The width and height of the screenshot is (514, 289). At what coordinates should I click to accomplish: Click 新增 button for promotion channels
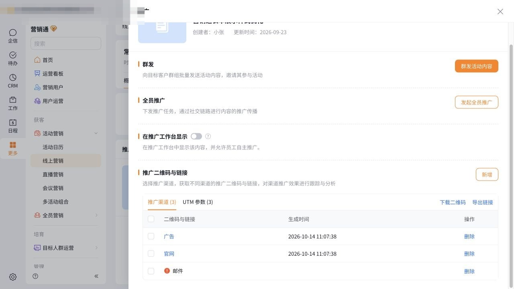tap(487, 175)
